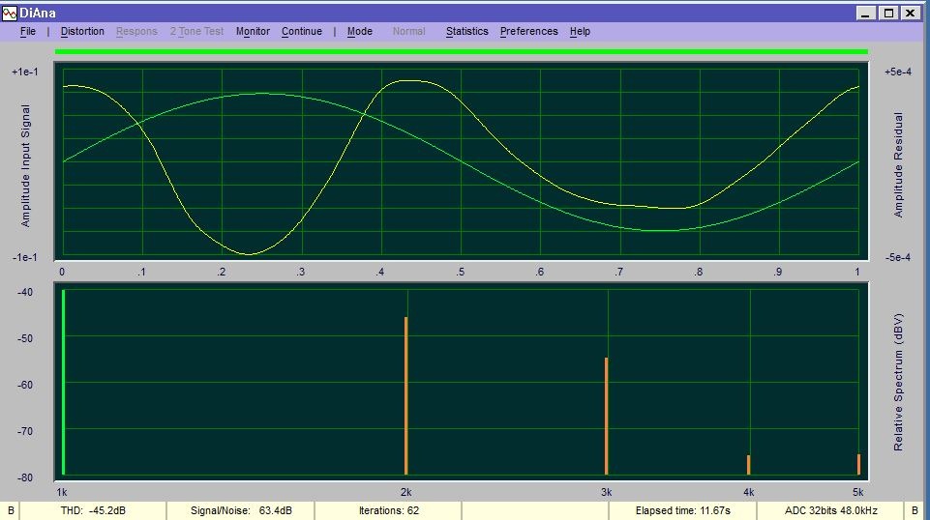The height and width of the screenshot is (520, 930).
Task: Click the Signal/Noise 63.4dB status entry
Action: (241, 510)
